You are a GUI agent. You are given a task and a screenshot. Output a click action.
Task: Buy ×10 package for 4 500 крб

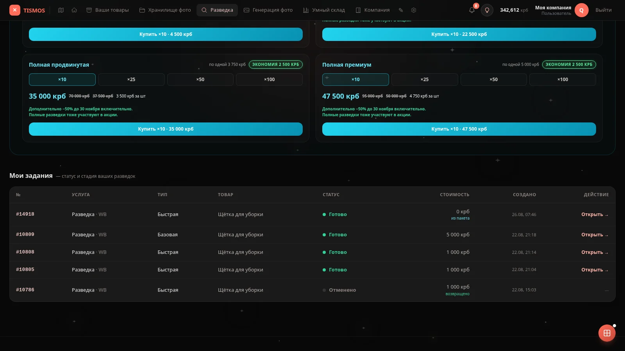[x=166, y=34]
